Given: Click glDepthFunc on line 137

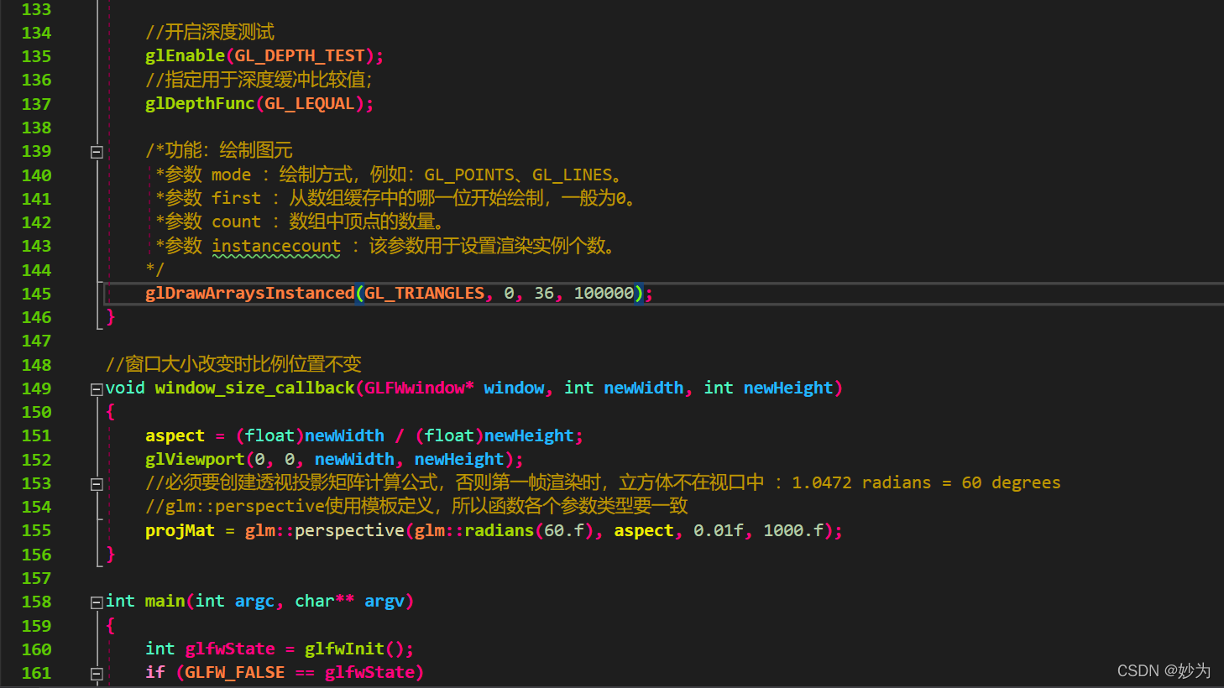Looking at the screenshot, I should (x=200, y=103).
